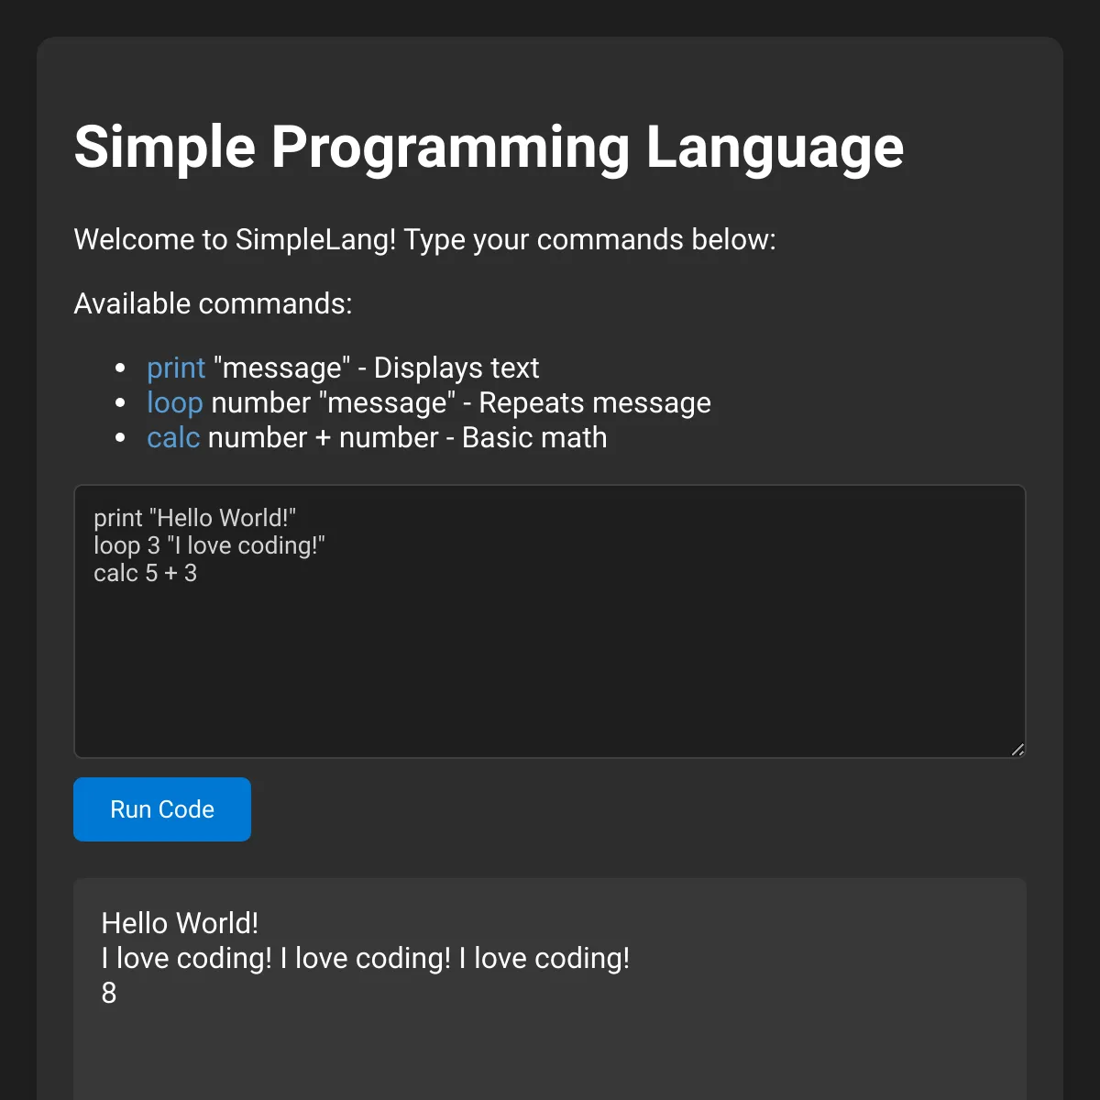Click the blue print keyword in command list

pyautogui.click(x=176, y=368)
